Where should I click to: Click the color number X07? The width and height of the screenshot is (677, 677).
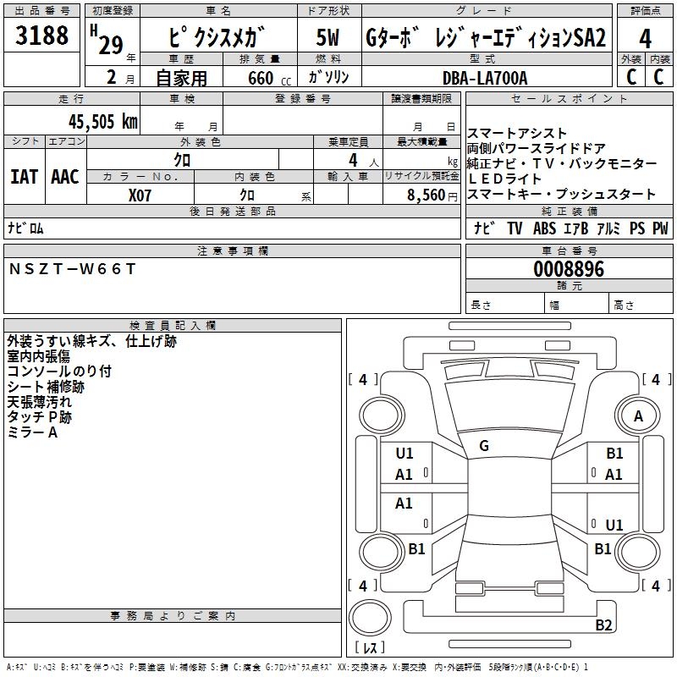pyautogui.click(x=140, y=194)
